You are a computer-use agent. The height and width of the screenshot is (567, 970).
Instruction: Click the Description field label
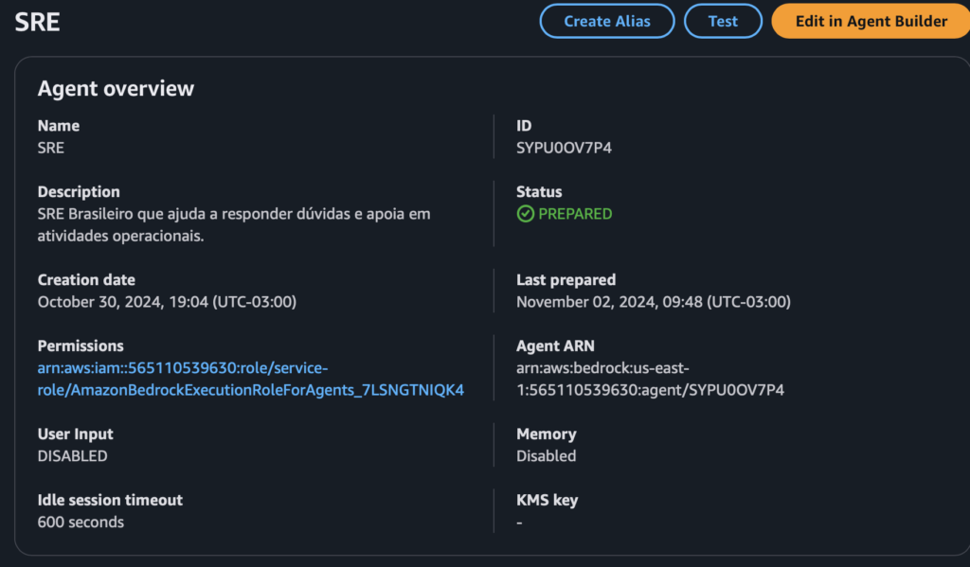pyautogui.click(x=79, y=191)
